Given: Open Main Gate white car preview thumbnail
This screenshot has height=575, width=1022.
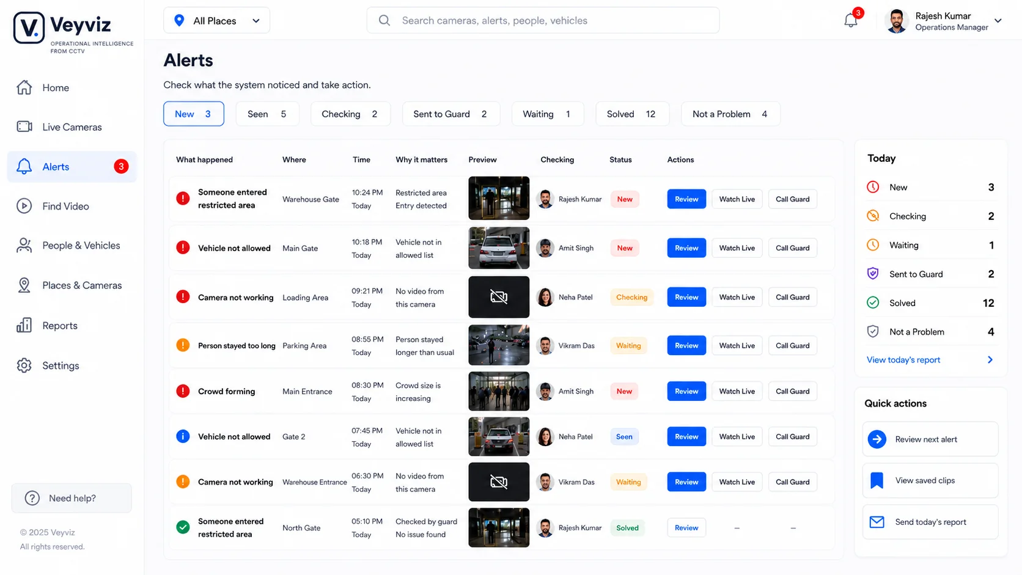Looking at the screenshot, I should click(x=499, y=248).
